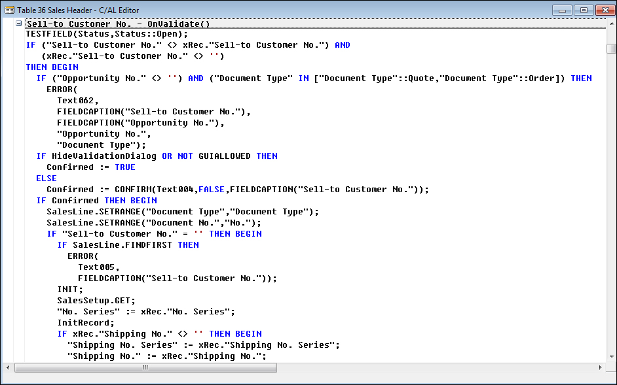This screenshot has width=617, height=385.
Task: Click '"Shipping No." := xRec."Shipping No.";' line
Action: point(167,356)
